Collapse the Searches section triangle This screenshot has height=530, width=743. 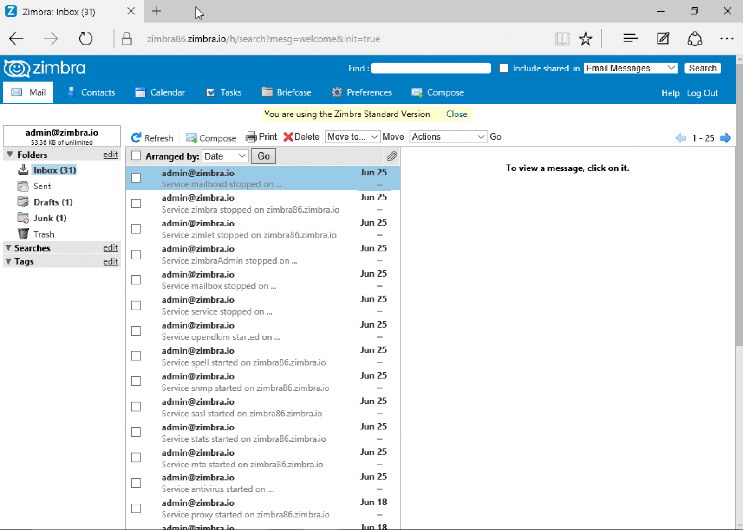(x=8, y=248)
